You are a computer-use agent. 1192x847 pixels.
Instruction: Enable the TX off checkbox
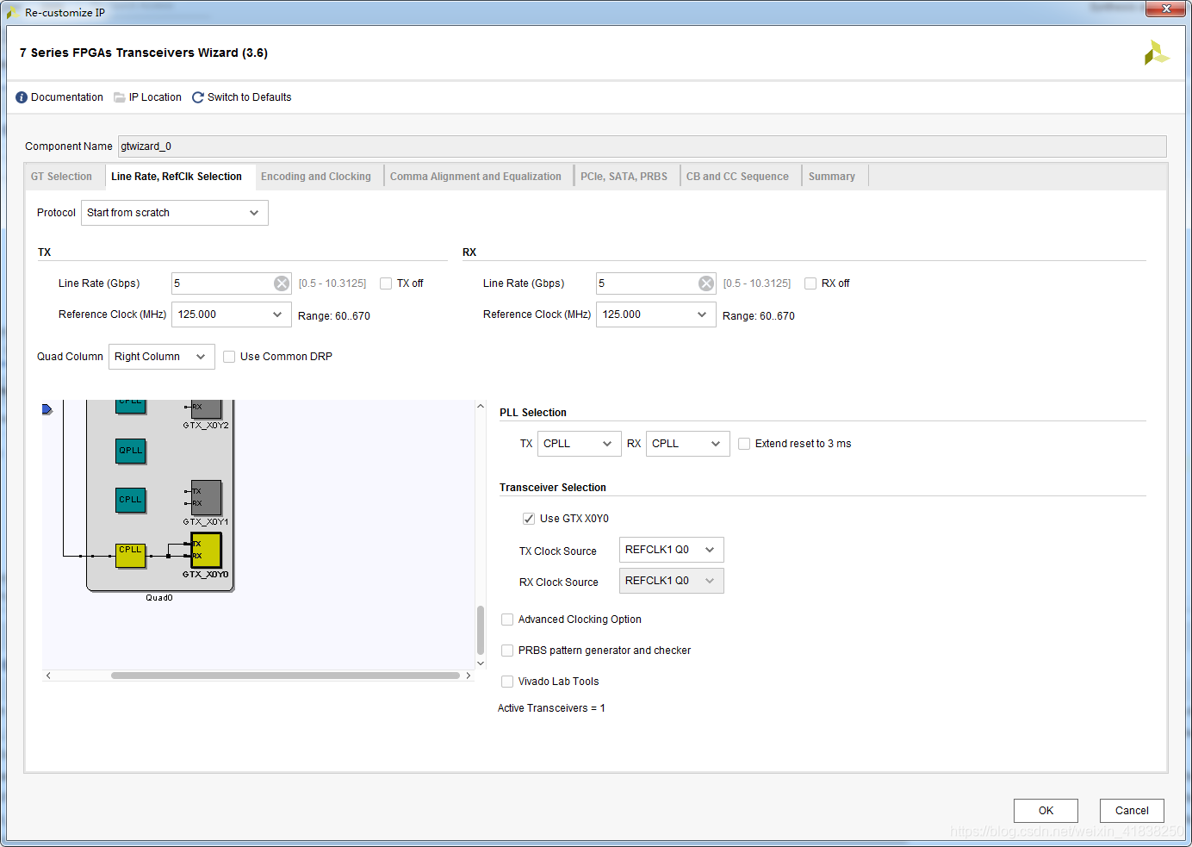pyautogui.click(x=386, y=283)
